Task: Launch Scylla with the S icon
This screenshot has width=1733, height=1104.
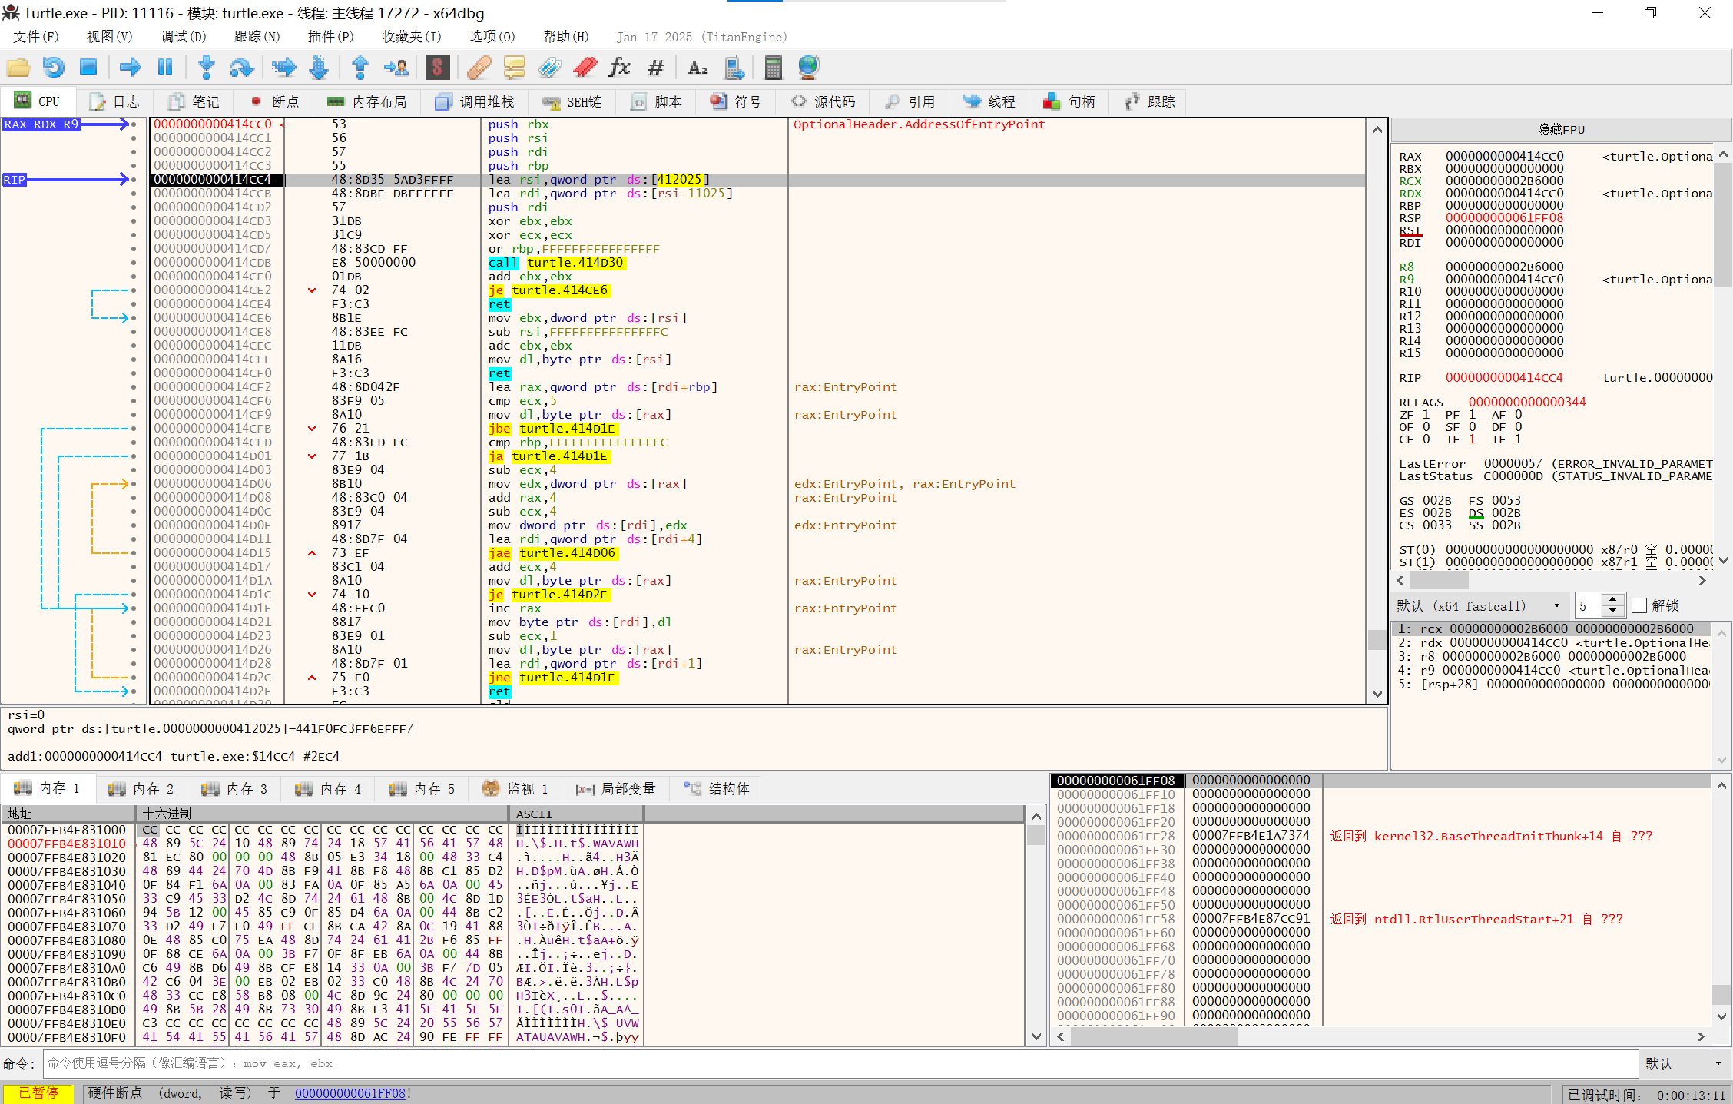Action: pos(437,68)
